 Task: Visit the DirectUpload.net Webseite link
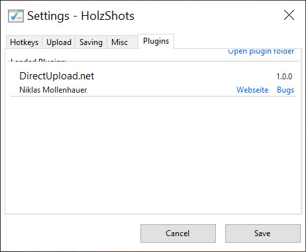click(x=252, y=90)
